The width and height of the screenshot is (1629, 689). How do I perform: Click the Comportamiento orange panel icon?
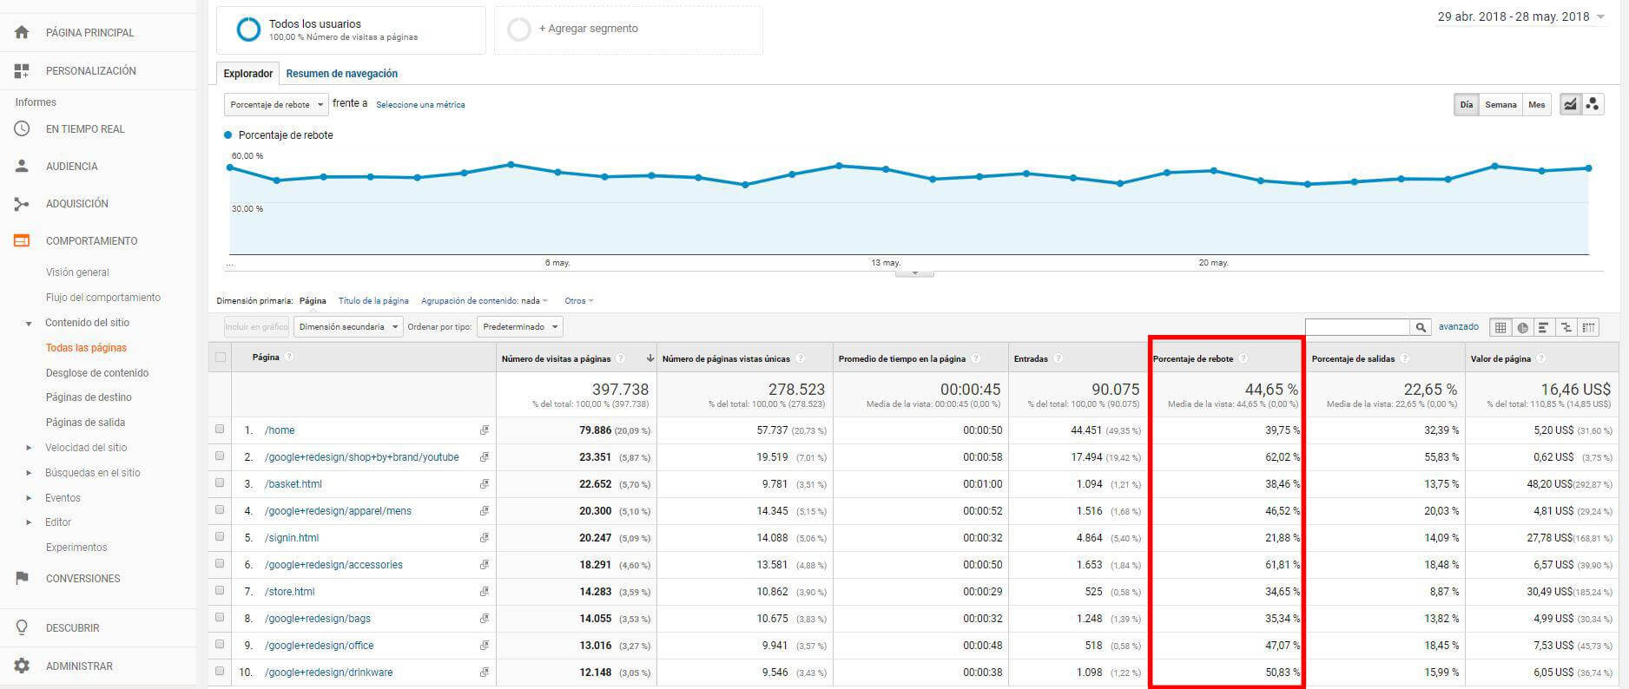point(22,240)
